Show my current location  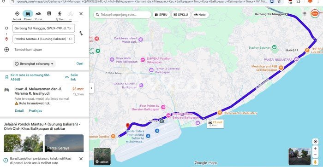point(315,142)
